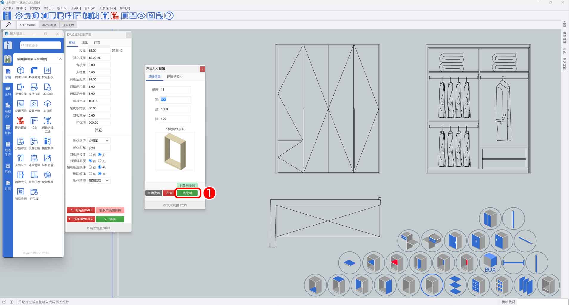Click the blue BOX module icon

click(490, 262)
